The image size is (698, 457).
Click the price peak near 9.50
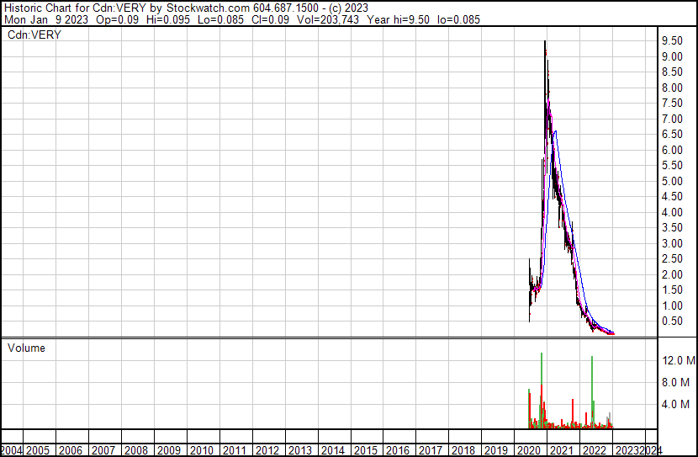tap(545, 44)
